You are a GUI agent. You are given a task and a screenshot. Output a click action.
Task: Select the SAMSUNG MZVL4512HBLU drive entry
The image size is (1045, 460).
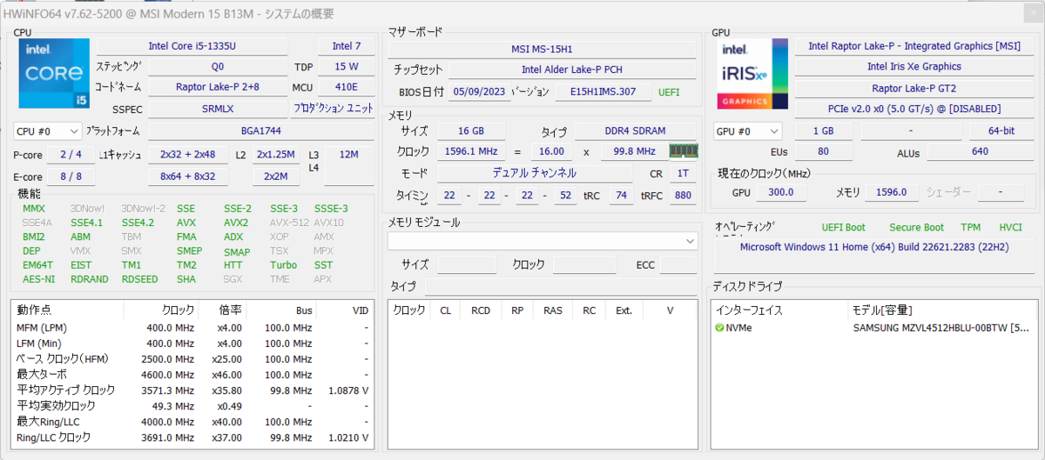click(940, 328)
